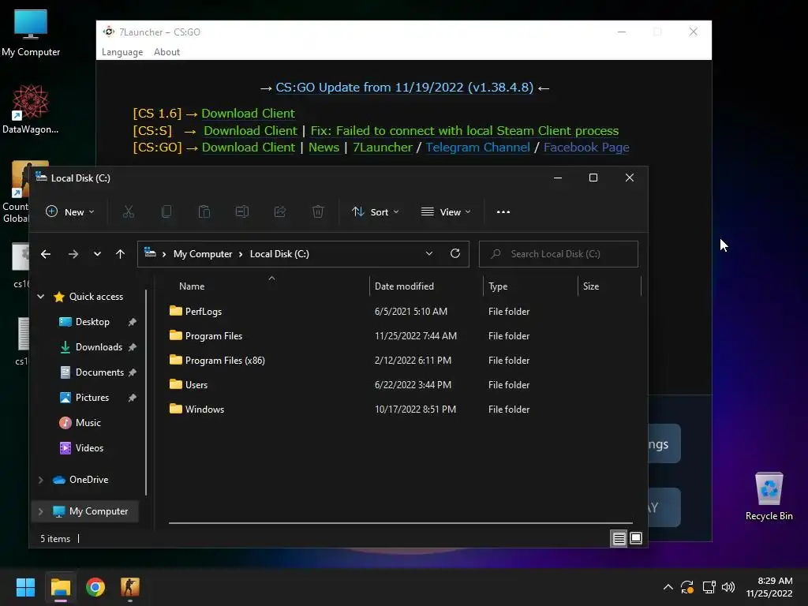Click the News link in 7Launcher
This screenshot has height=606, width=808.
[x=324, y=148]
